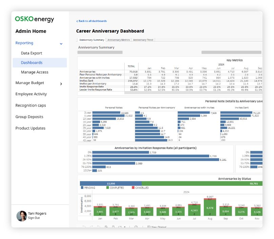Sign out of the account
The width and height of the screenshot is (274, 239).
(34, 218)
